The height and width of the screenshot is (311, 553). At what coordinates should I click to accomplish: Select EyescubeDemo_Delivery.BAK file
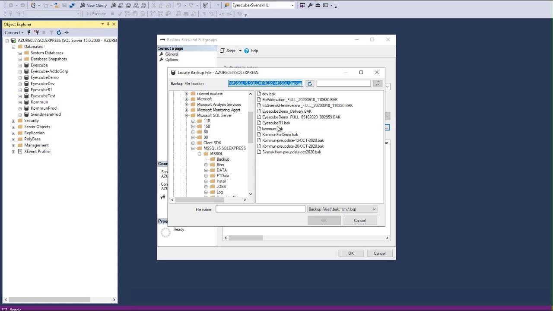pyautogui.click(x=287, y=111)
